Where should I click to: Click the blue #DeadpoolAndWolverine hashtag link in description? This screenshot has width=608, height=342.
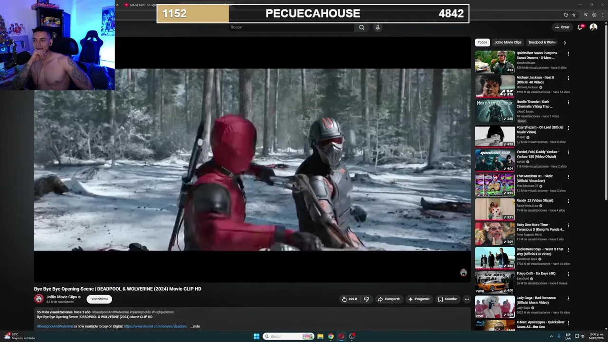pos(55,326)
